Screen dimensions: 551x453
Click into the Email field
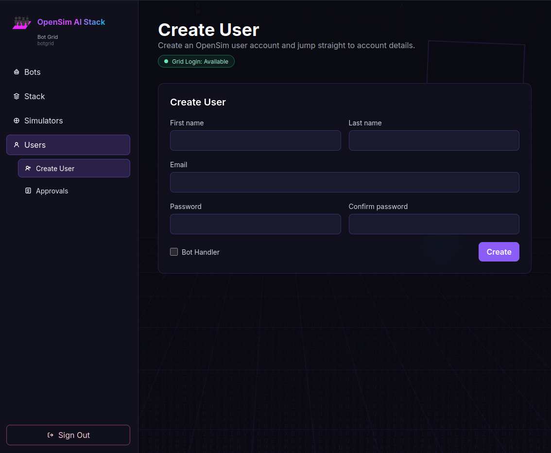[344, 182]
